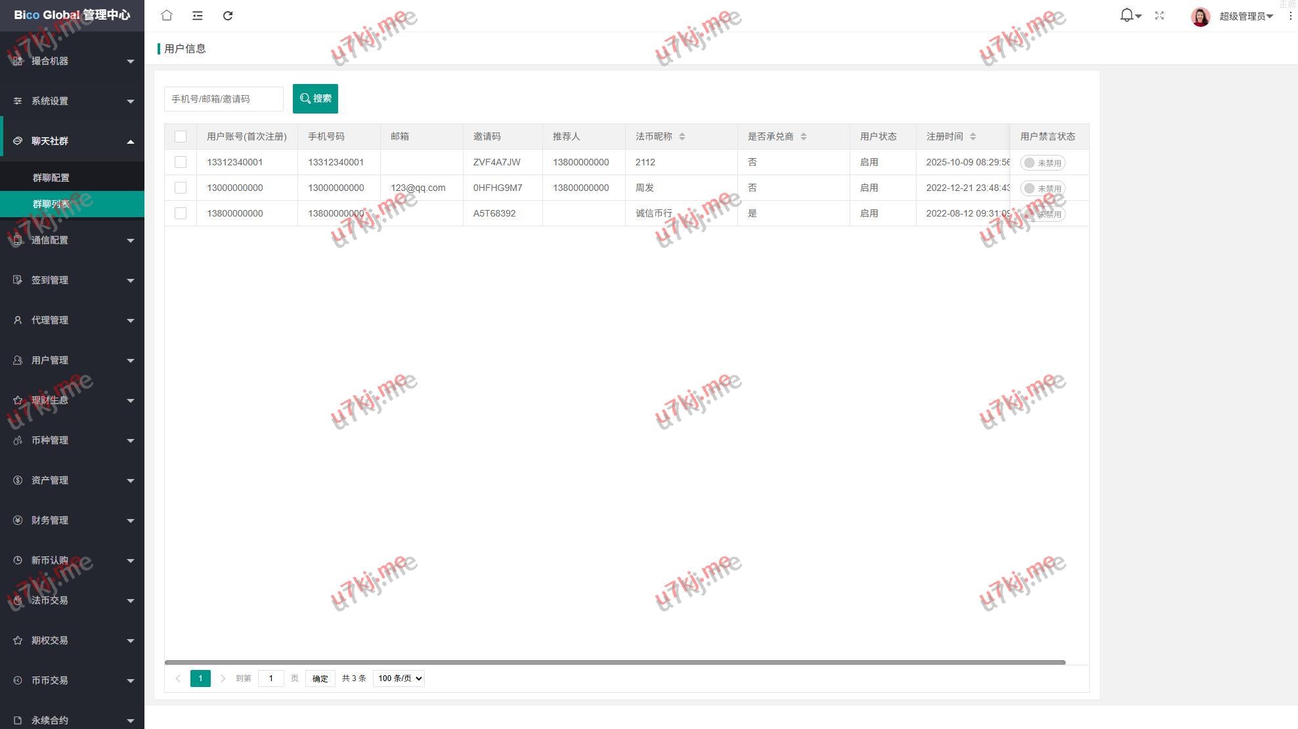Toggle mute switch for user 13000000000
The height and width of the screenshot is (729, 1298).
(1042, 188)
